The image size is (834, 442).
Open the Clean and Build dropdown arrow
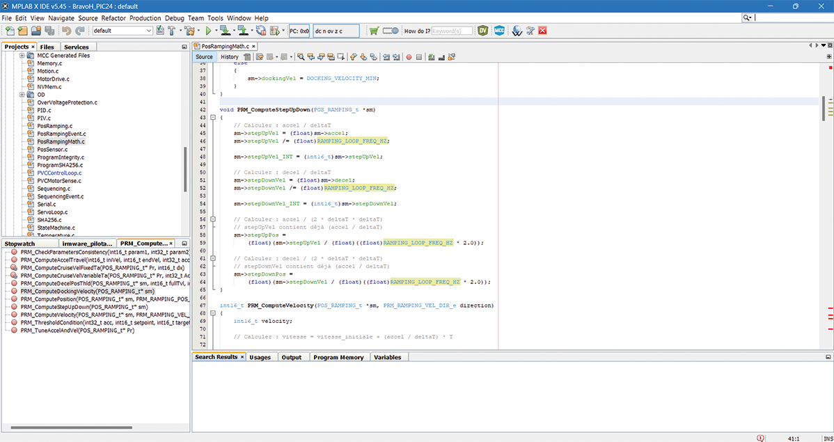click(199, 31)
